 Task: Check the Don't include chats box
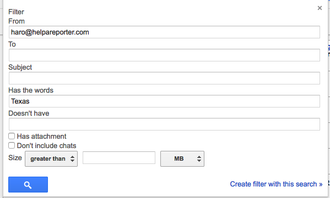(12, 145)
